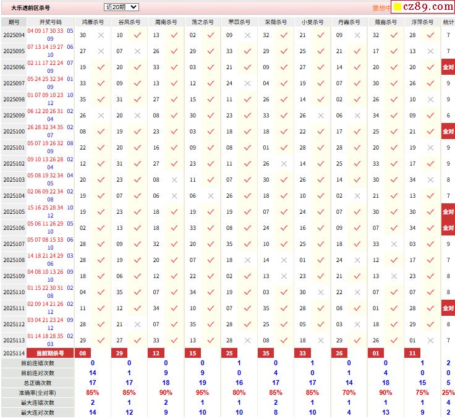Click the cz89.com site logo
The height and width of the screenshot is (419, 455).
click(423, 7)
